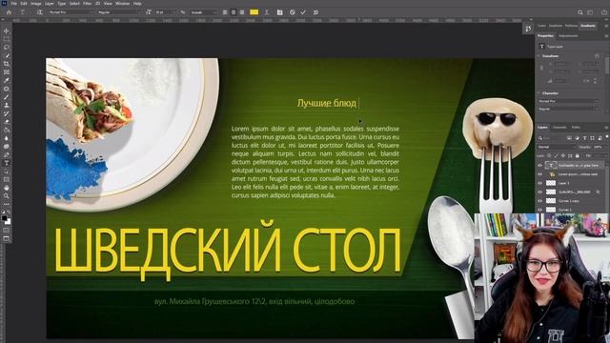Click the background color swatch
Viewport: 610px width, 343px height.
coord(8,221)
